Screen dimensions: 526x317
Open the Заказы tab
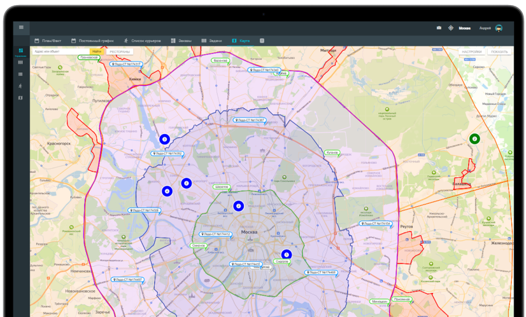tap(181, 41)
